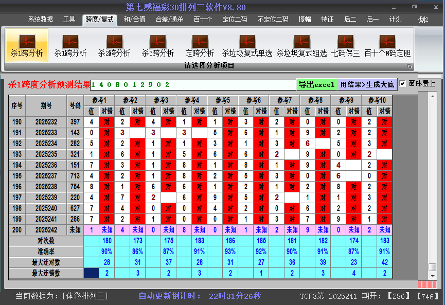Open the highlighted 杀1跨分析 analysis icon
Viewport: 445px width, 305px height.
click(27, 45)
